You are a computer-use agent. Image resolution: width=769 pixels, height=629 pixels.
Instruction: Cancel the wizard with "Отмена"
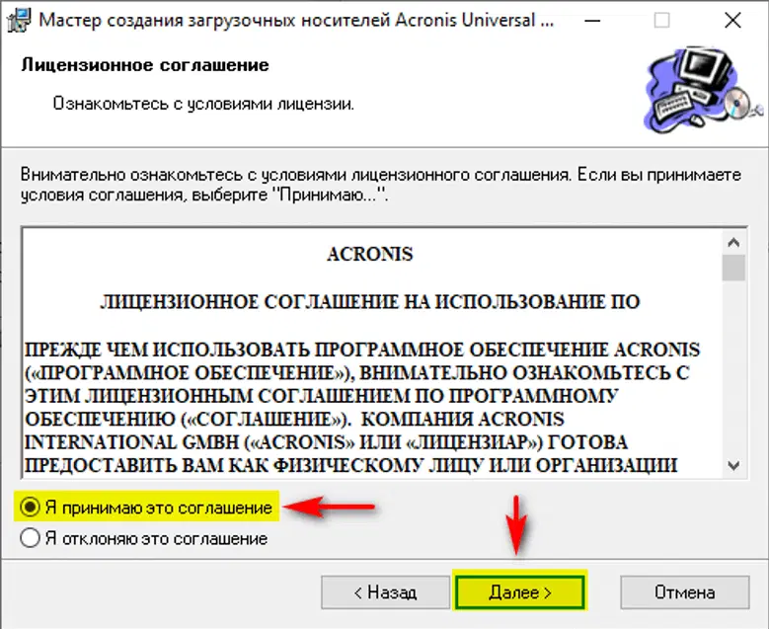tap(685, 592)
